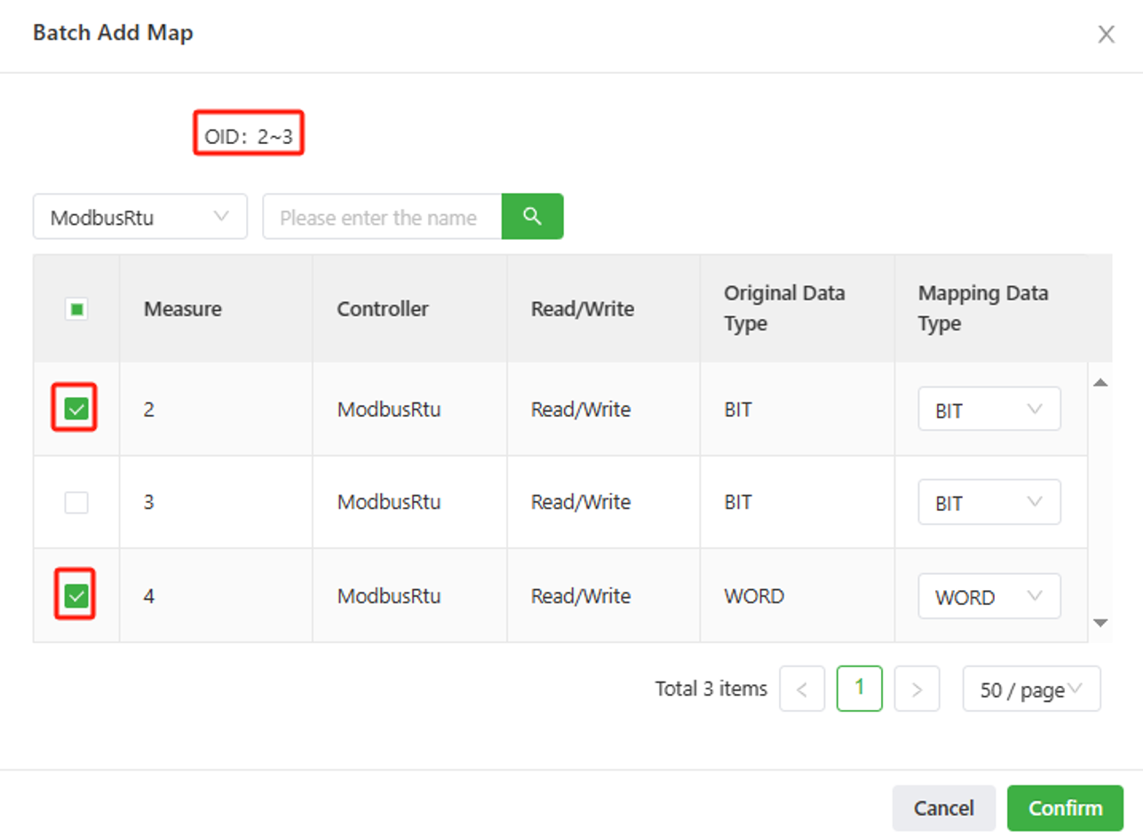Check the checkbox for Measure 3
1143x837 pixels.
pyautogui.click(x=76, y=503)
